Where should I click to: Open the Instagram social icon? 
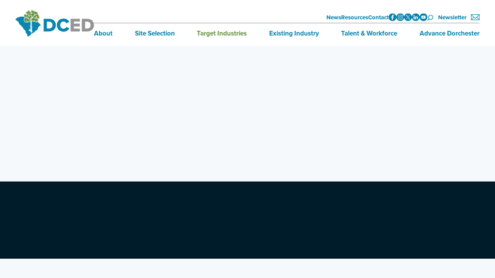400,17
